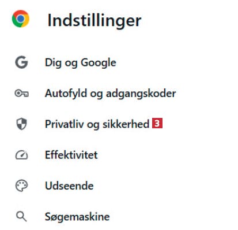Viewport: 238px width, 230px height.
Task: Click the word Google in Dig og Google
Action: pyautogui.click(x=99, y=62)
